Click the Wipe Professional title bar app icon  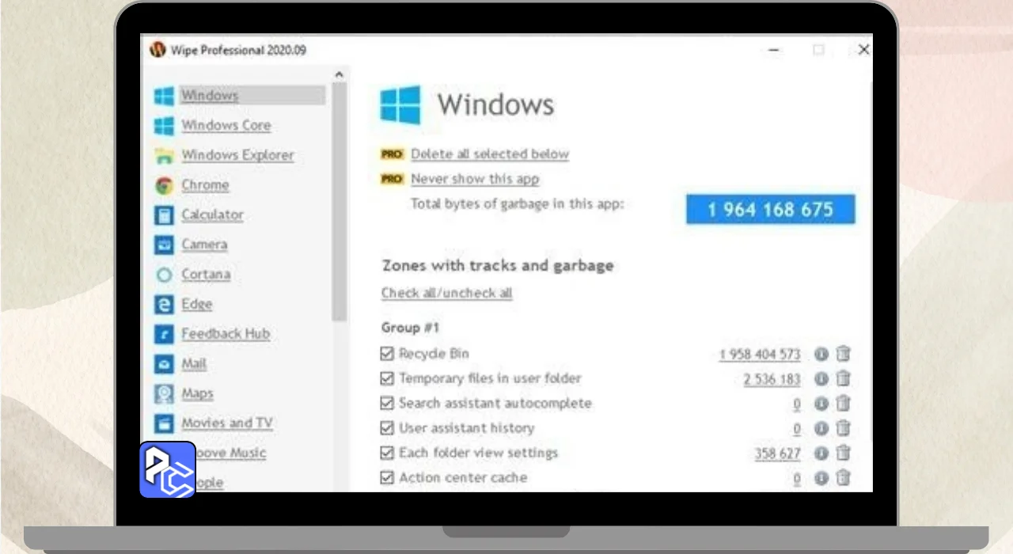coord(157,50)
